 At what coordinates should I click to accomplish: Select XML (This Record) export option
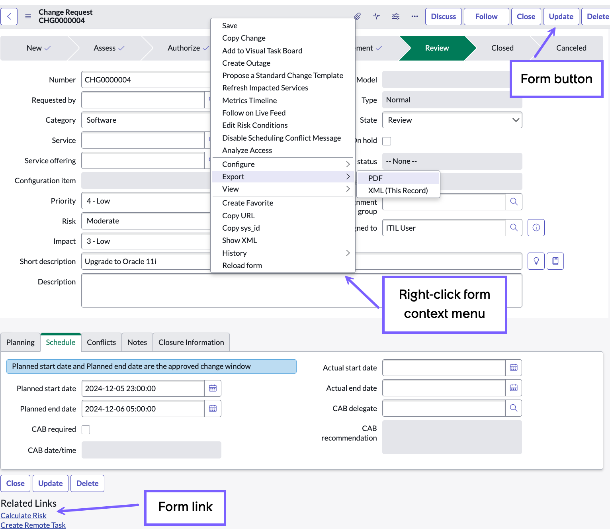398,190
